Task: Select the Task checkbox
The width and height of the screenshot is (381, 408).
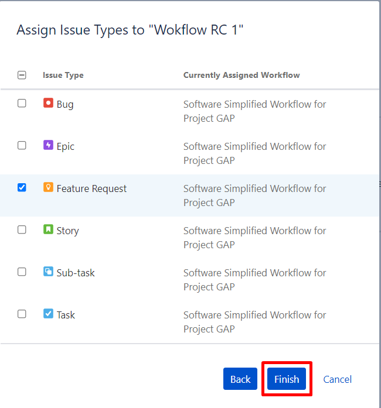Action: [x=22, y=314]
